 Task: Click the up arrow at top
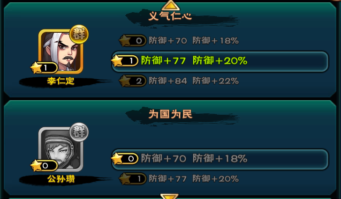click(171, 6)
